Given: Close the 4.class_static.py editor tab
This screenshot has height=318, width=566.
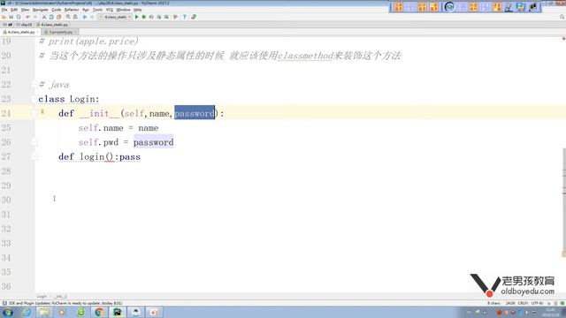Looking at the screenshot, I should coord(37,32).
